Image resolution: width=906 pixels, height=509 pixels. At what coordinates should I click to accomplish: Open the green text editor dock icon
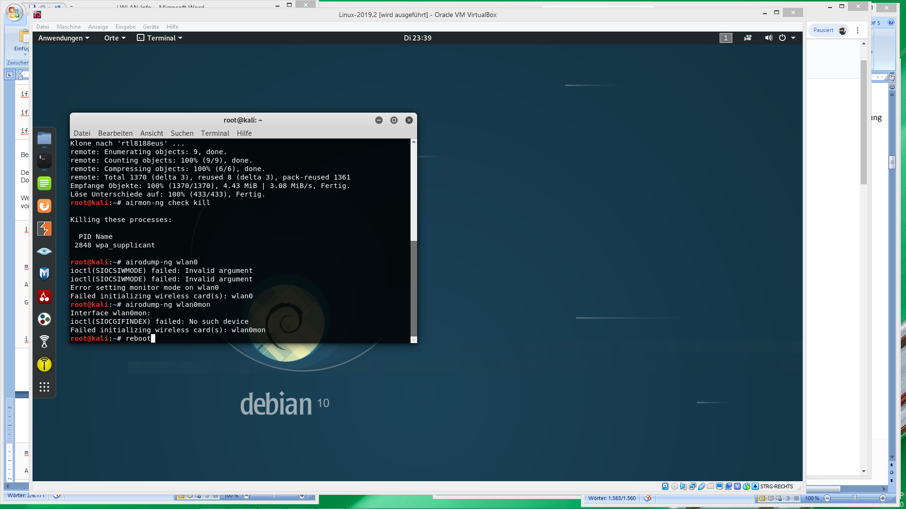[44, 183]
